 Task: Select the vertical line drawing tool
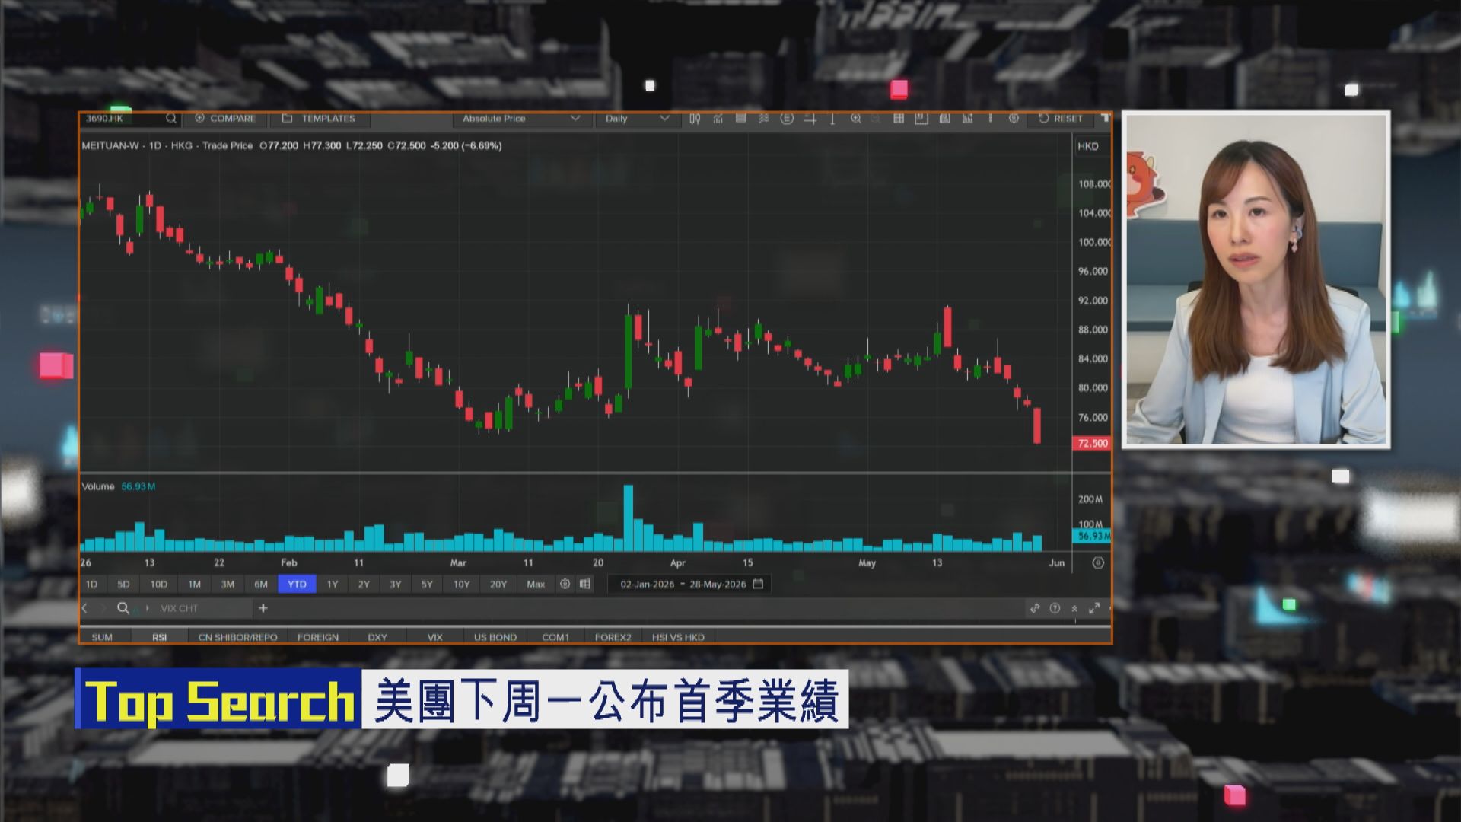832,119
